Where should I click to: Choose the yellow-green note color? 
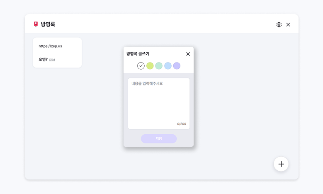tap(150, 66)
